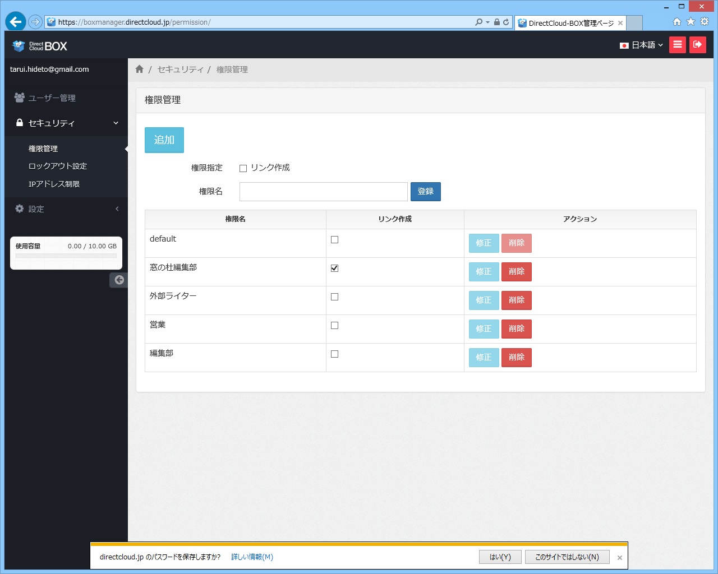The height and width of the screenshot is (574, 718).
Task: Click the 使用容量 storage usage bar
Action: coord(66,256)
